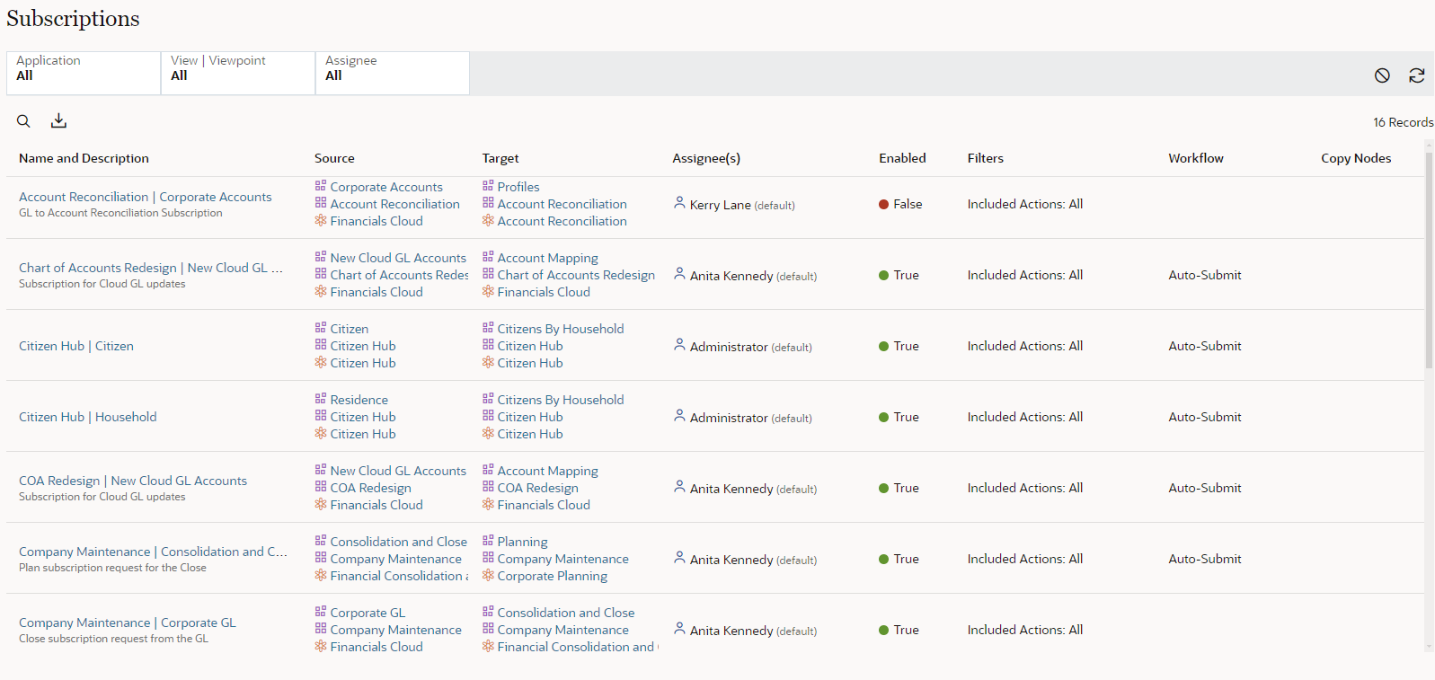
Task: Click the red status dot beside False
Action: 883,204
